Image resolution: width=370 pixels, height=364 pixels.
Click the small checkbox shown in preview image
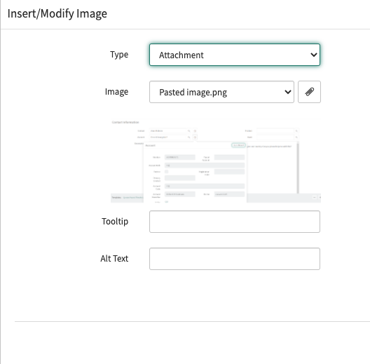[x=167, y=172]
